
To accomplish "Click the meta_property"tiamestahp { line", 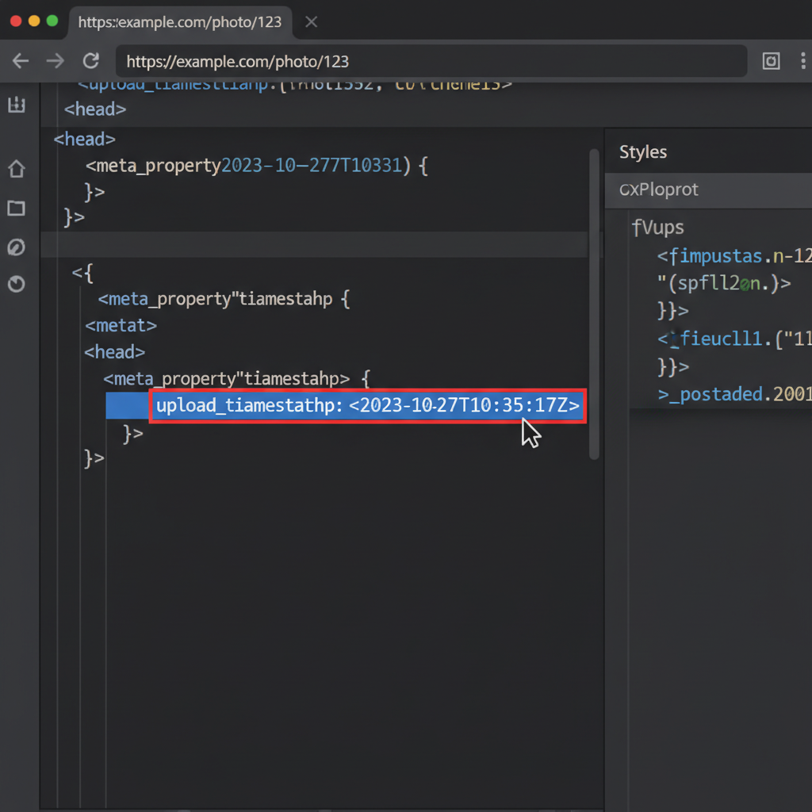I will [x=224, y=299].
